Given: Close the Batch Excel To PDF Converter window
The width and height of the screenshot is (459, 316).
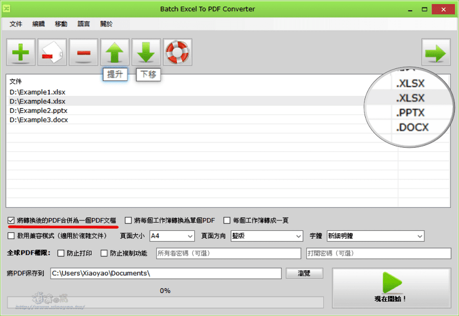Looking at the screenshot, I should [443, 9].
